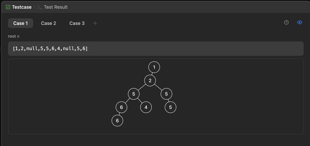Viewport: 310px width, 146px height.
Task: Toggle tree visualization with the eye icon
Action: pyautogui.click(x=300, y=23)
